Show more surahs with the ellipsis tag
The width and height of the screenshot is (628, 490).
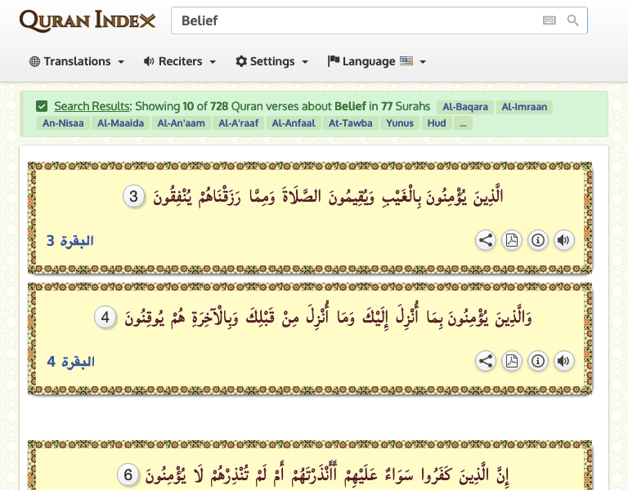coord(463,123)
